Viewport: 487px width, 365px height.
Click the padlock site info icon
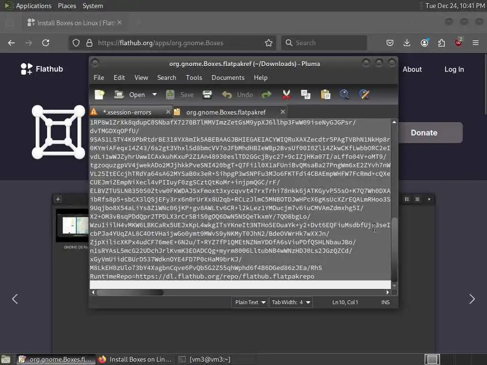[x=89, y=43]
